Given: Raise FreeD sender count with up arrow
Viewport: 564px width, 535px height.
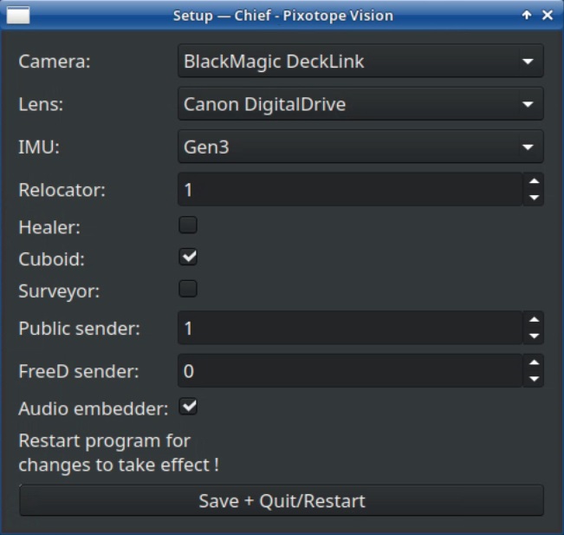Looking at the screenshot, I should (534, 363).
